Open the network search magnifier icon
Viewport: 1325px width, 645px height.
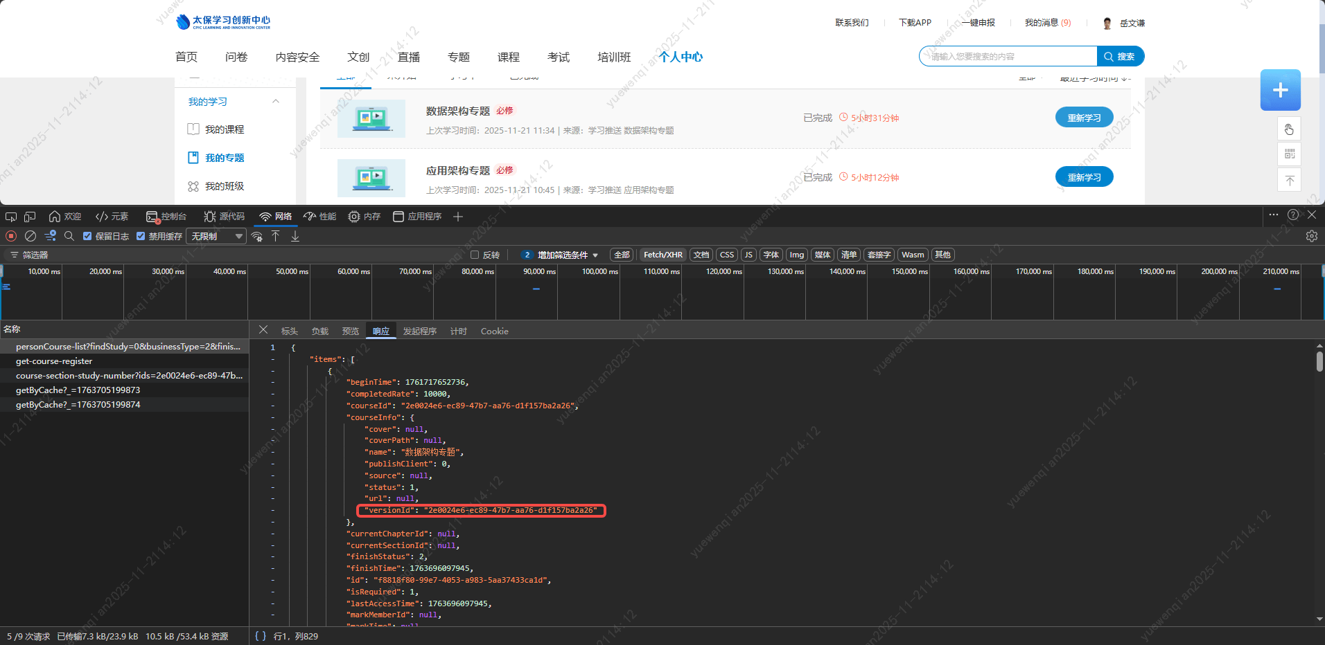[69, 236]
